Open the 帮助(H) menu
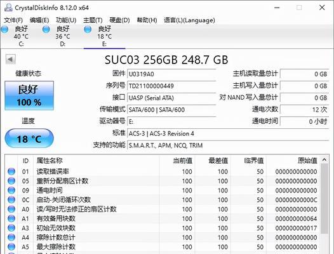 (147, 20)
